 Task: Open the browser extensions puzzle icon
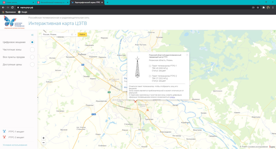pos(264,7)
